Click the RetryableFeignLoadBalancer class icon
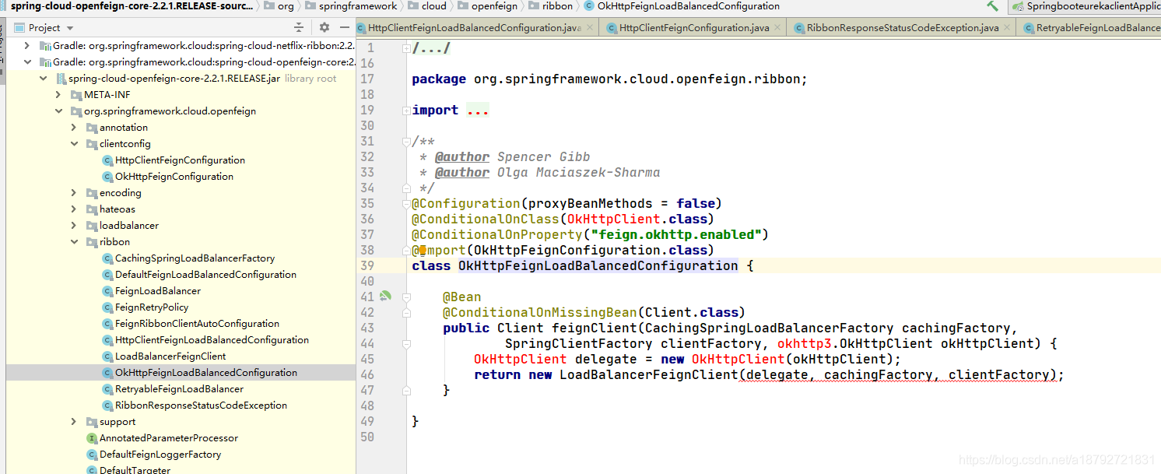This screenshot has height=474, width=1161. coord(108,389)
